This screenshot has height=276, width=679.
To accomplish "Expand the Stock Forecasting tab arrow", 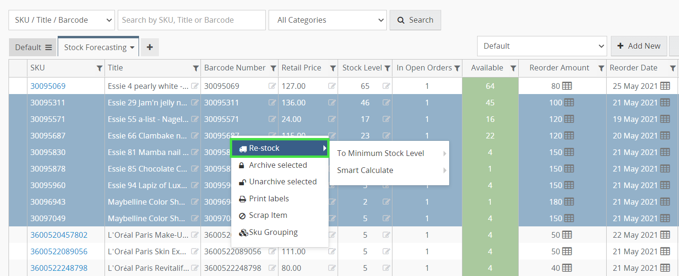I will click(x=132, y=48).
